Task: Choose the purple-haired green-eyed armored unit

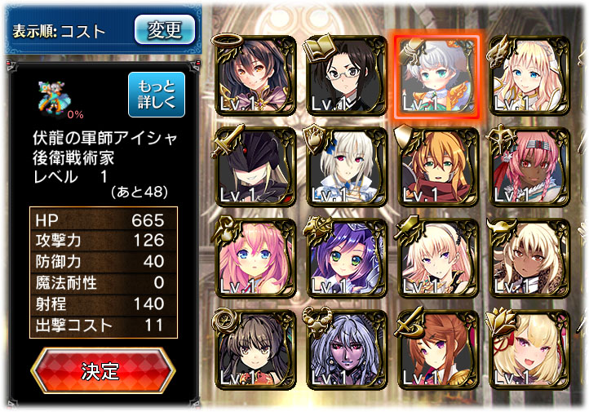Action: pos(347,259)
